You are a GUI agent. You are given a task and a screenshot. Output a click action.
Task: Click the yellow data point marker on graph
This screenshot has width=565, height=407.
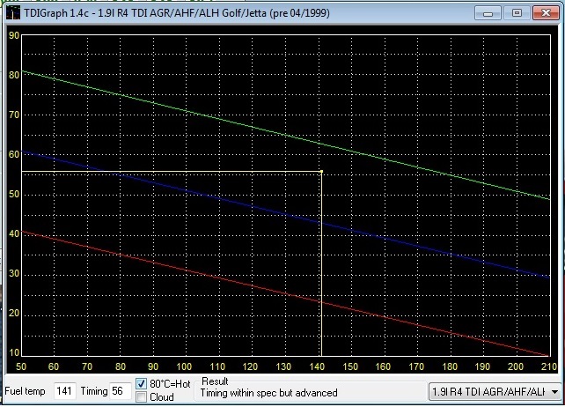[321, 172]
